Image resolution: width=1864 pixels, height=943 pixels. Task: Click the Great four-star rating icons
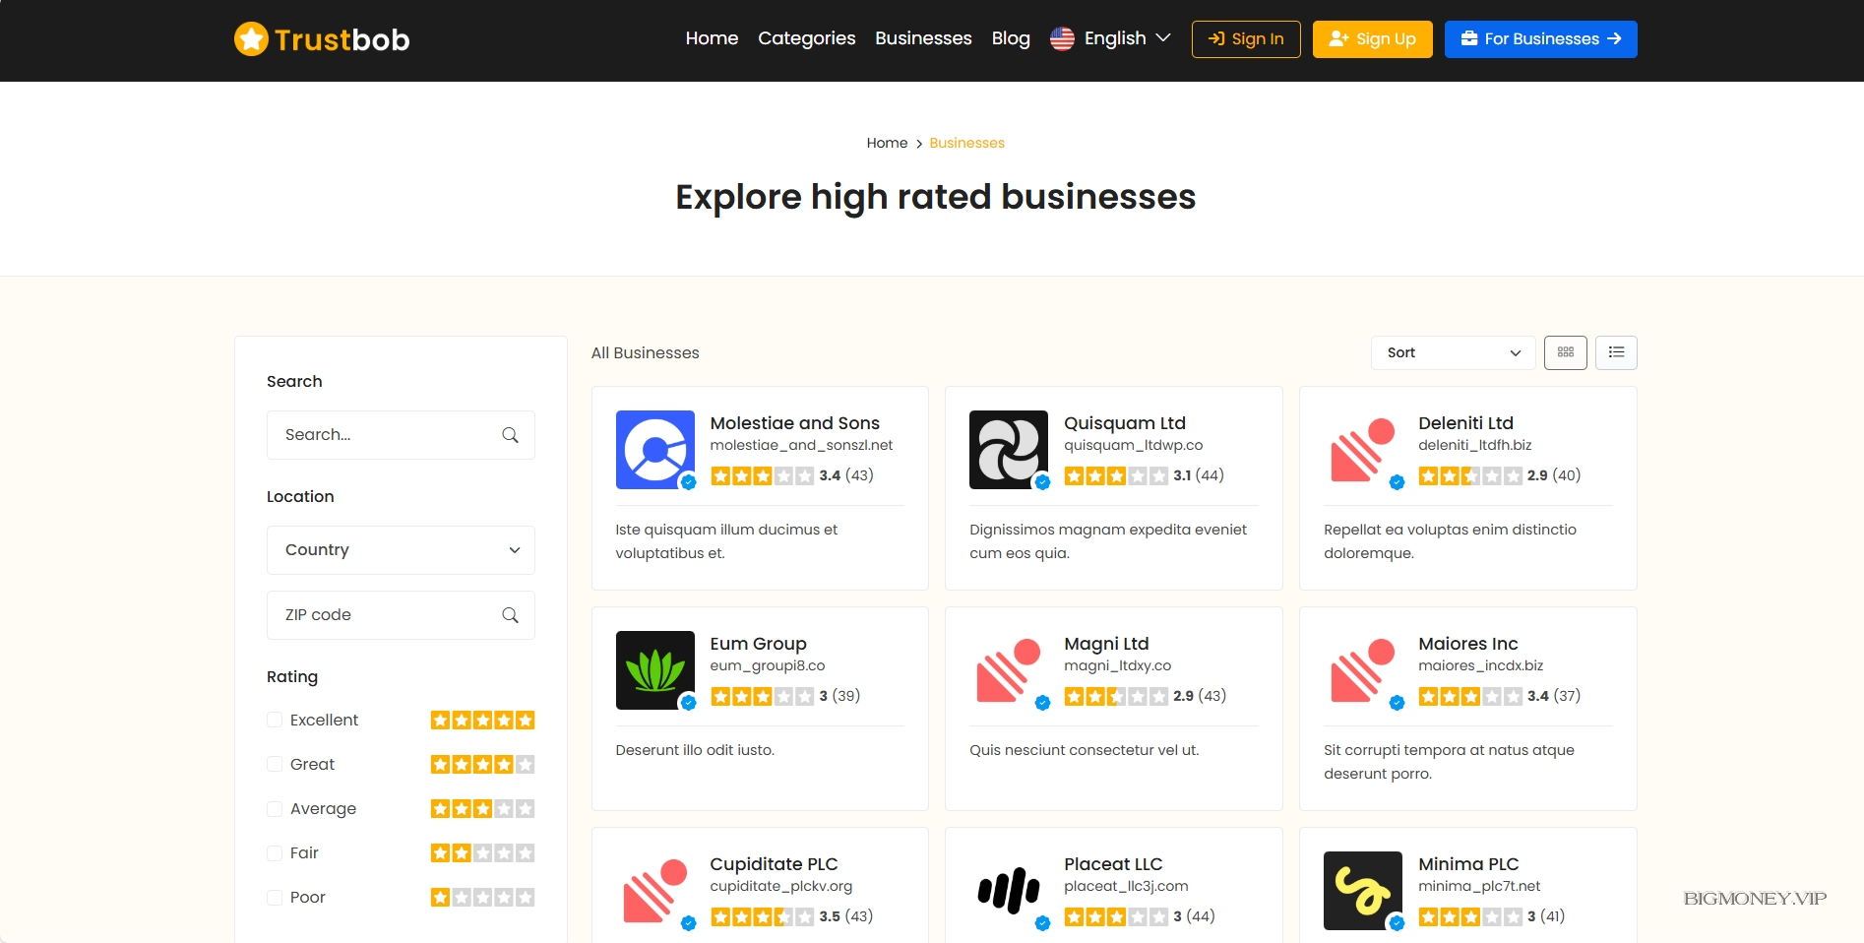482,765
